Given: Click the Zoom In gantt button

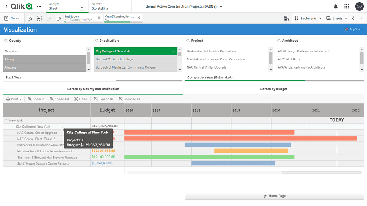Looking at the screenshot, I should (36, 99).
